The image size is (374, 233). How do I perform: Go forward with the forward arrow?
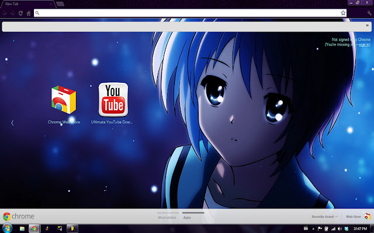tap(13, 13)
